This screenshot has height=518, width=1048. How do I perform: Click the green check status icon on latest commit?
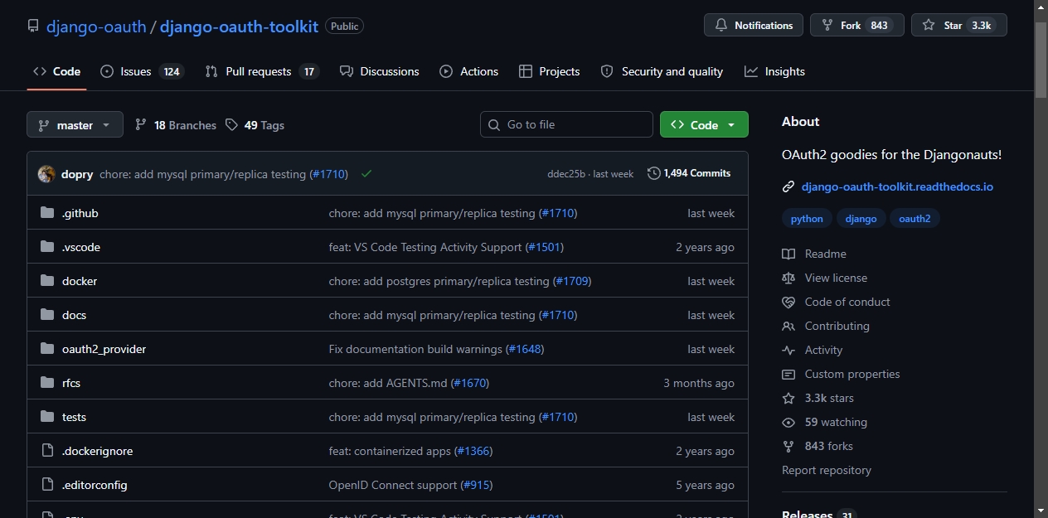366,174
